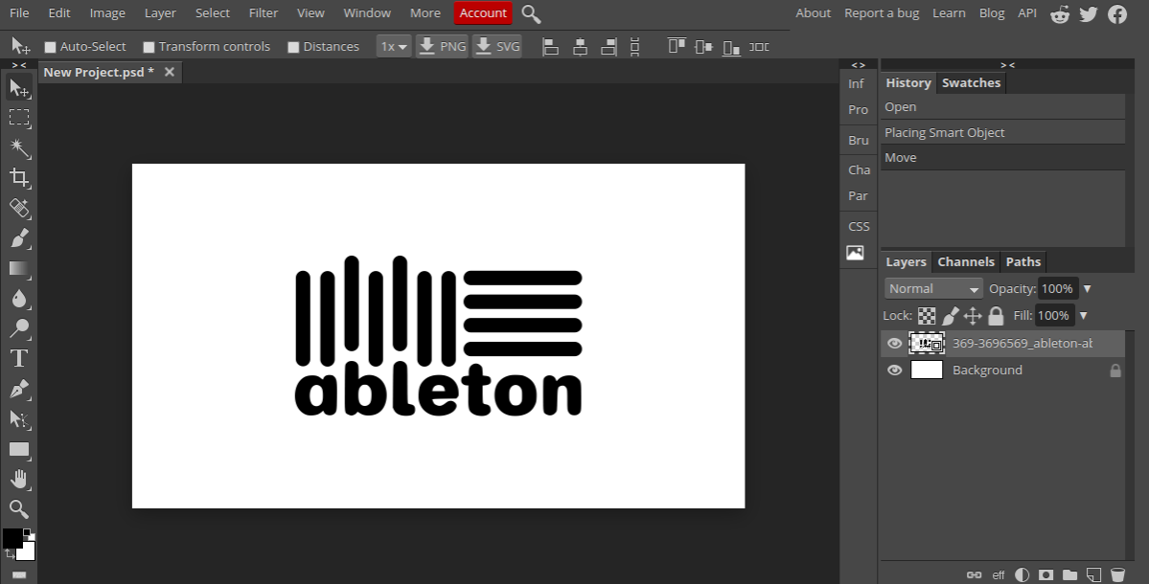Image resolution: width=1149 pixels, height=584 pixels.
Task: Click the link layers chain icon
Action: (974, 574)
